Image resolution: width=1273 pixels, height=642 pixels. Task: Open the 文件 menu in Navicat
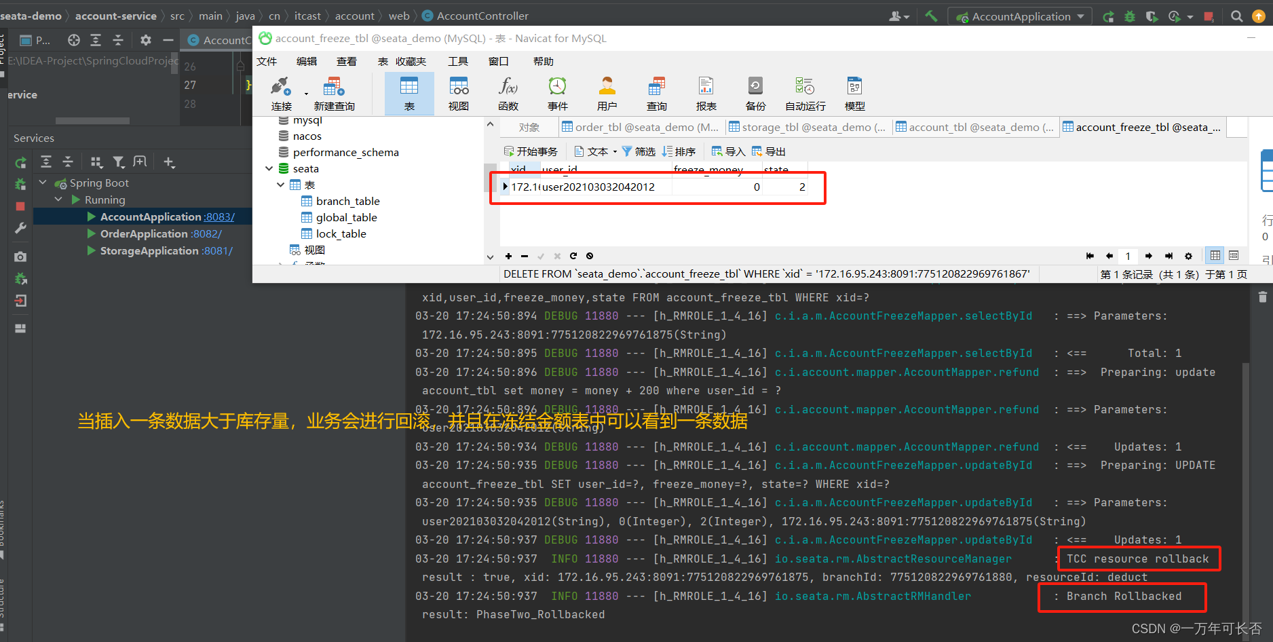267,61
